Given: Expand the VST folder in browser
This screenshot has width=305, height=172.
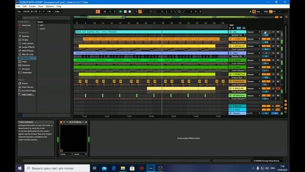Looking at the screenshot, I should point(39,25).
